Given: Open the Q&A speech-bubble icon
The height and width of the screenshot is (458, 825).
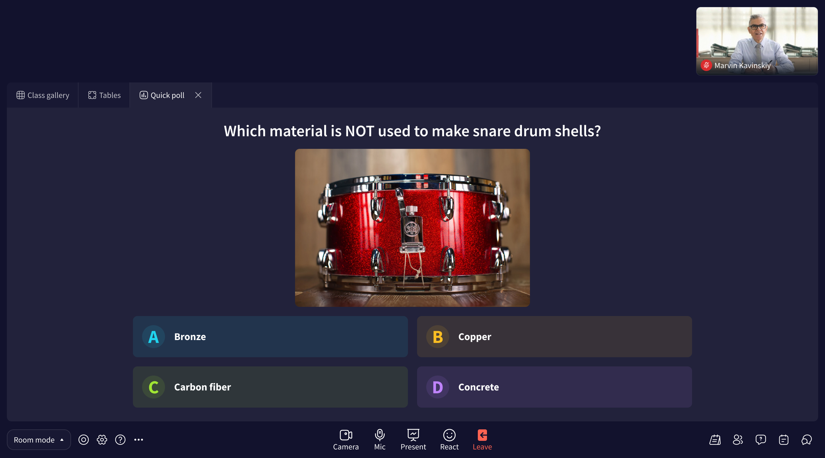Looking at the screenshot, I should point(761,440).
